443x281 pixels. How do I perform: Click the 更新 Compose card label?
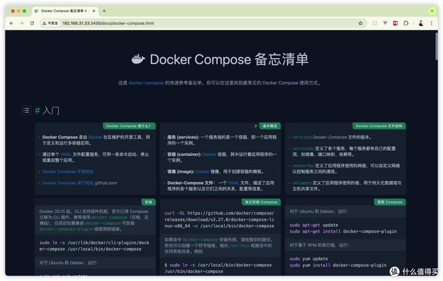pos(390,202)
